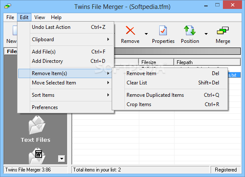
Task: Minimize the Twins File Merger window
Action: 206,6
